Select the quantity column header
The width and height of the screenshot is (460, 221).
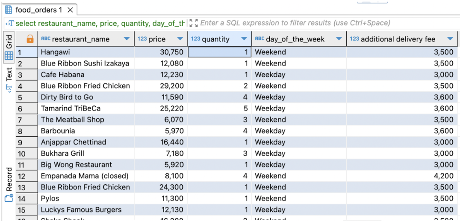coord(219,39)
